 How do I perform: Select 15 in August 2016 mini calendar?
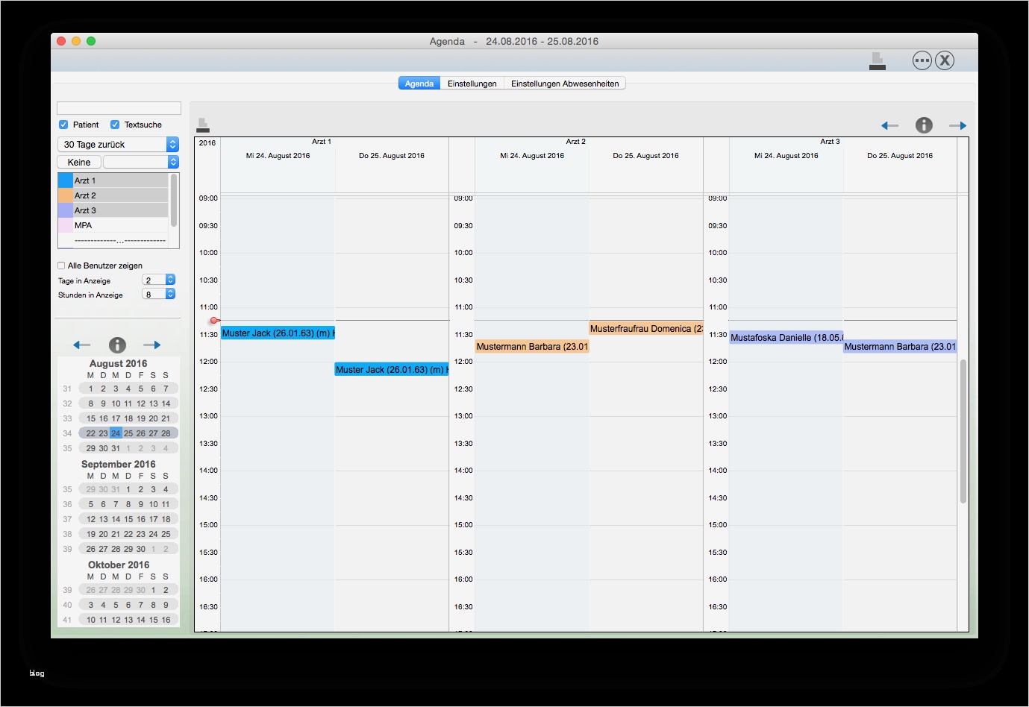[91, 418]
